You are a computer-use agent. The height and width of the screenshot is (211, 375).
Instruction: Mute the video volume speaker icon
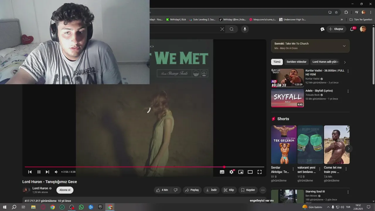(x=56, y=172)
